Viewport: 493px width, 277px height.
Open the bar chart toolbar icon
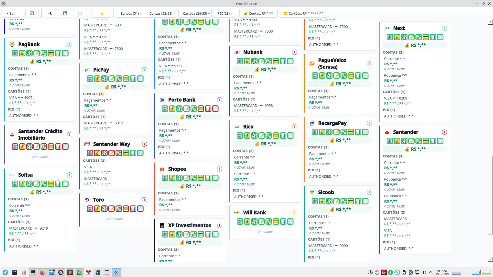80,13
